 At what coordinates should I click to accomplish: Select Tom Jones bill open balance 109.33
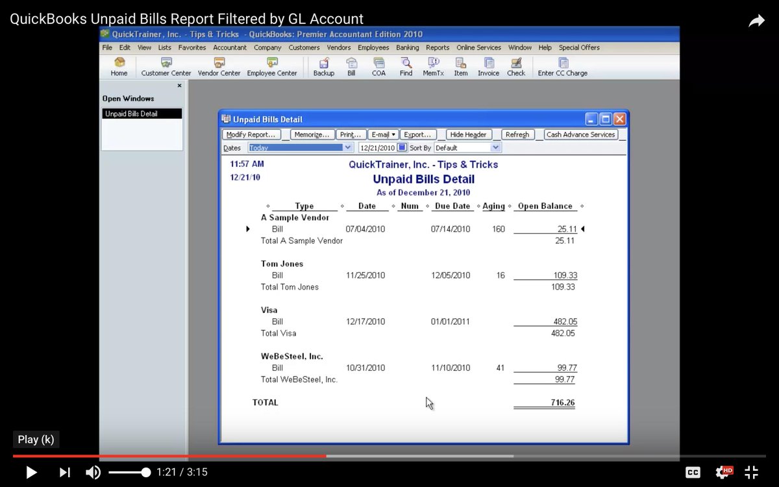(565, 275)
